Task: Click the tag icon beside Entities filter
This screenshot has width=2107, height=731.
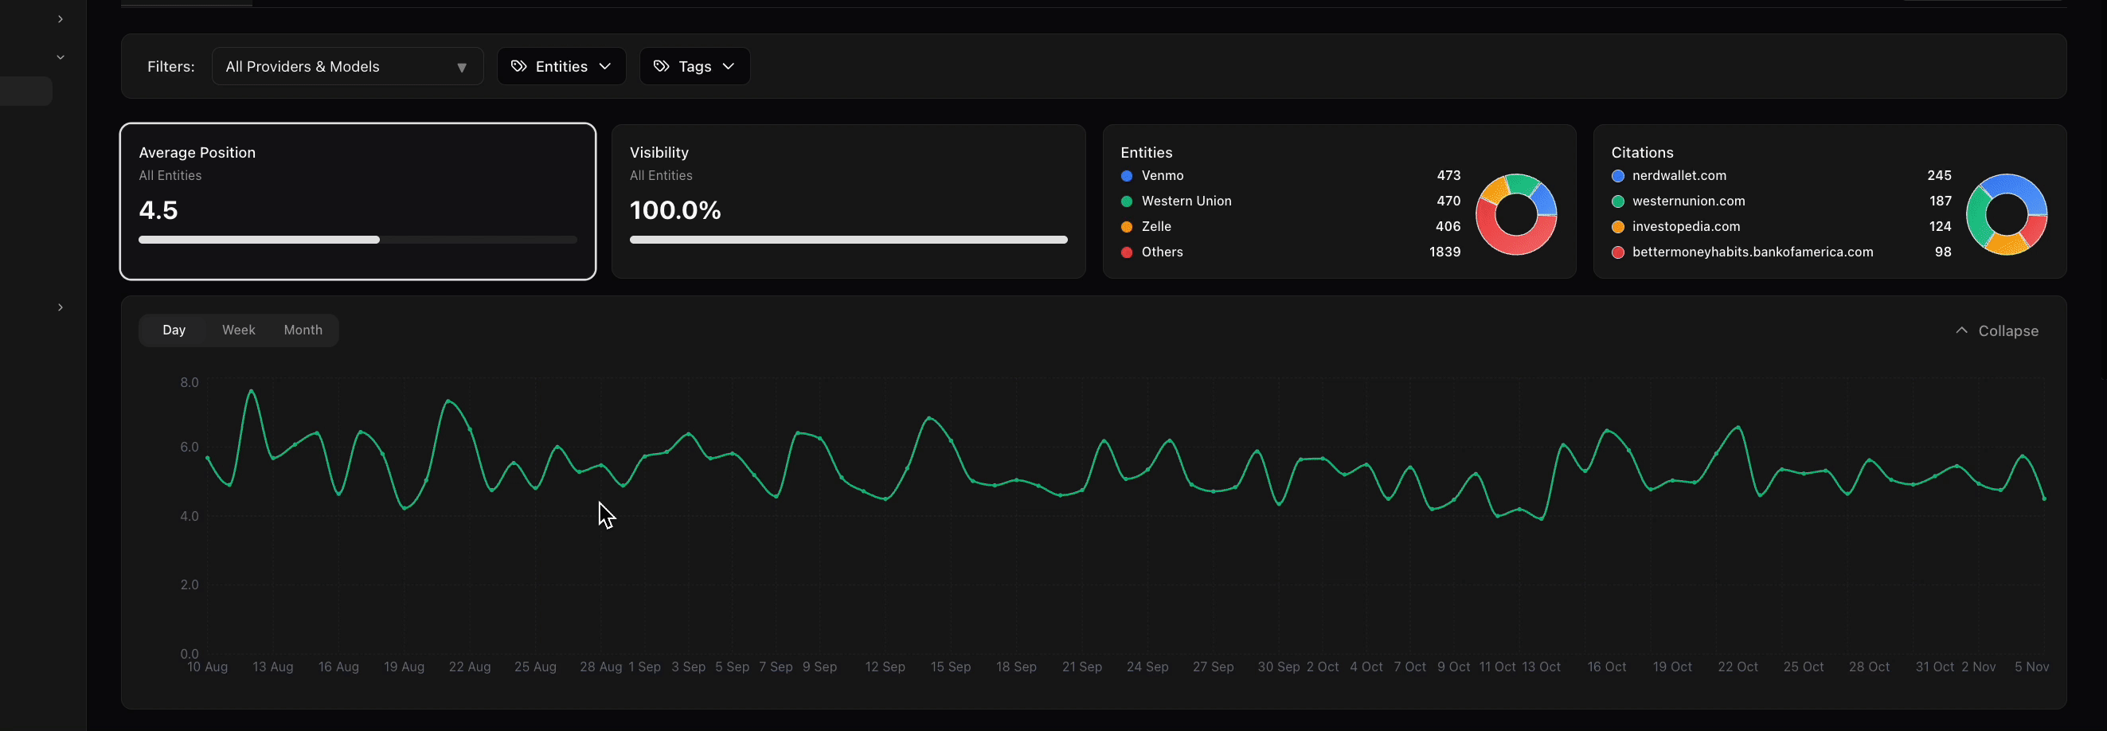Action: (x=518, y=66)
